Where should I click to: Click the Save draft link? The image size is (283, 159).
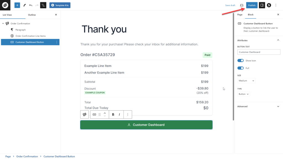pyautogui.click(x=230, y=5)
